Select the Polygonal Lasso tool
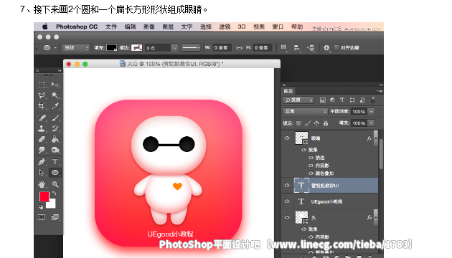Image resolution: width=452 pixels, height=258 pixels. (42, 95)
